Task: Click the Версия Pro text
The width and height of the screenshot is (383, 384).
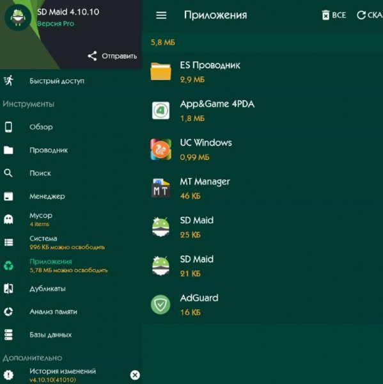Action: pyautogui.click(x=56, y=24)
